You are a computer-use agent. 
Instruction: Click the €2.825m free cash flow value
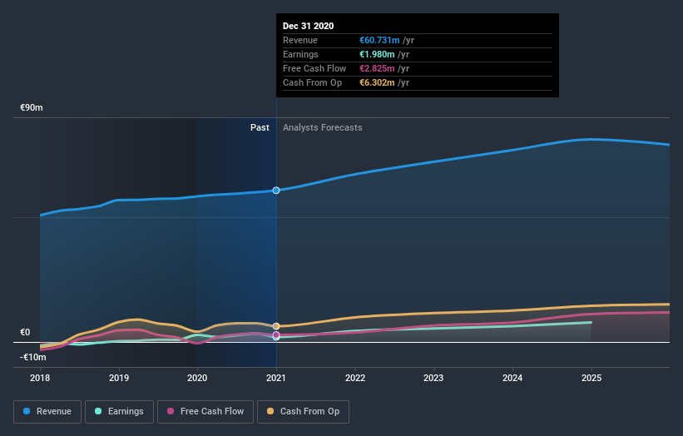point(377,68)
